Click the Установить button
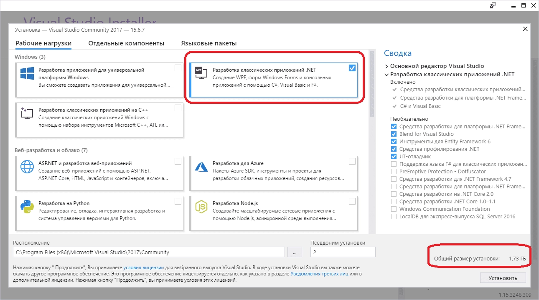The height and width of the screenshot is (300, 539). pyautogui.click(x=503, y=278)
